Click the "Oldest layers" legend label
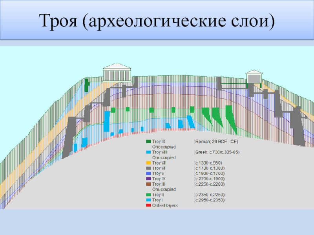Image resolution: width=314 pixels, height=235 pixels. [x=164, y=205]
